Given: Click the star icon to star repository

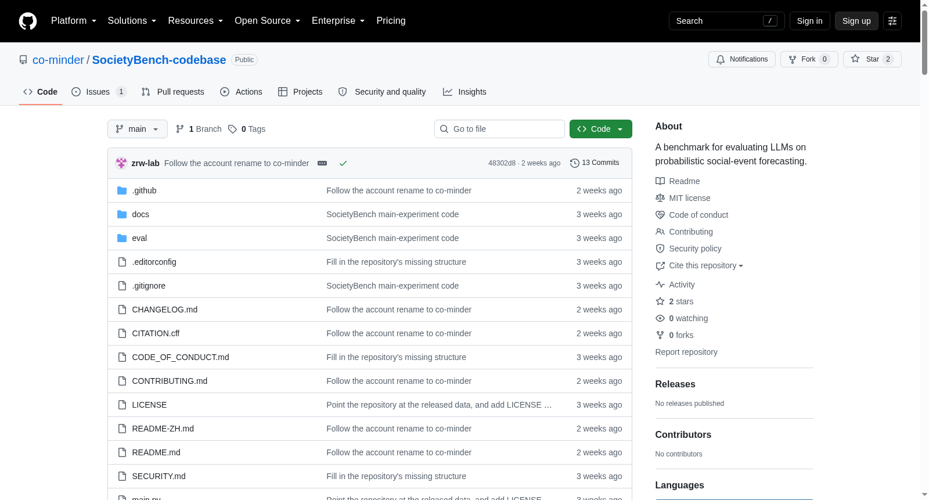Looking at the screenshot, I should 855,59.
